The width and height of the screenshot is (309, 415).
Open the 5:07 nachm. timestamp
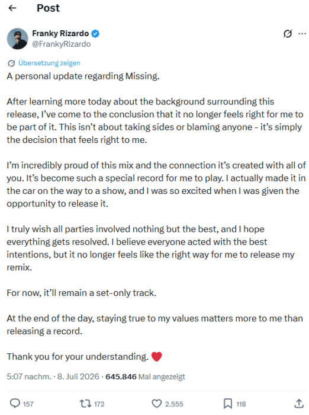click(29, 376)
